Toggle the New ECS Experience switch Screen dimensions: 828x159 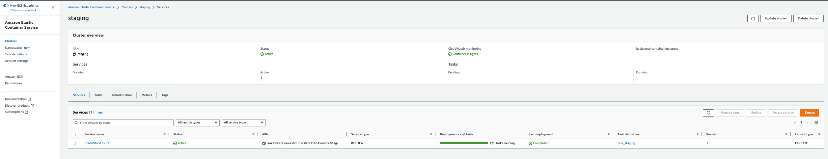[6, 6]
